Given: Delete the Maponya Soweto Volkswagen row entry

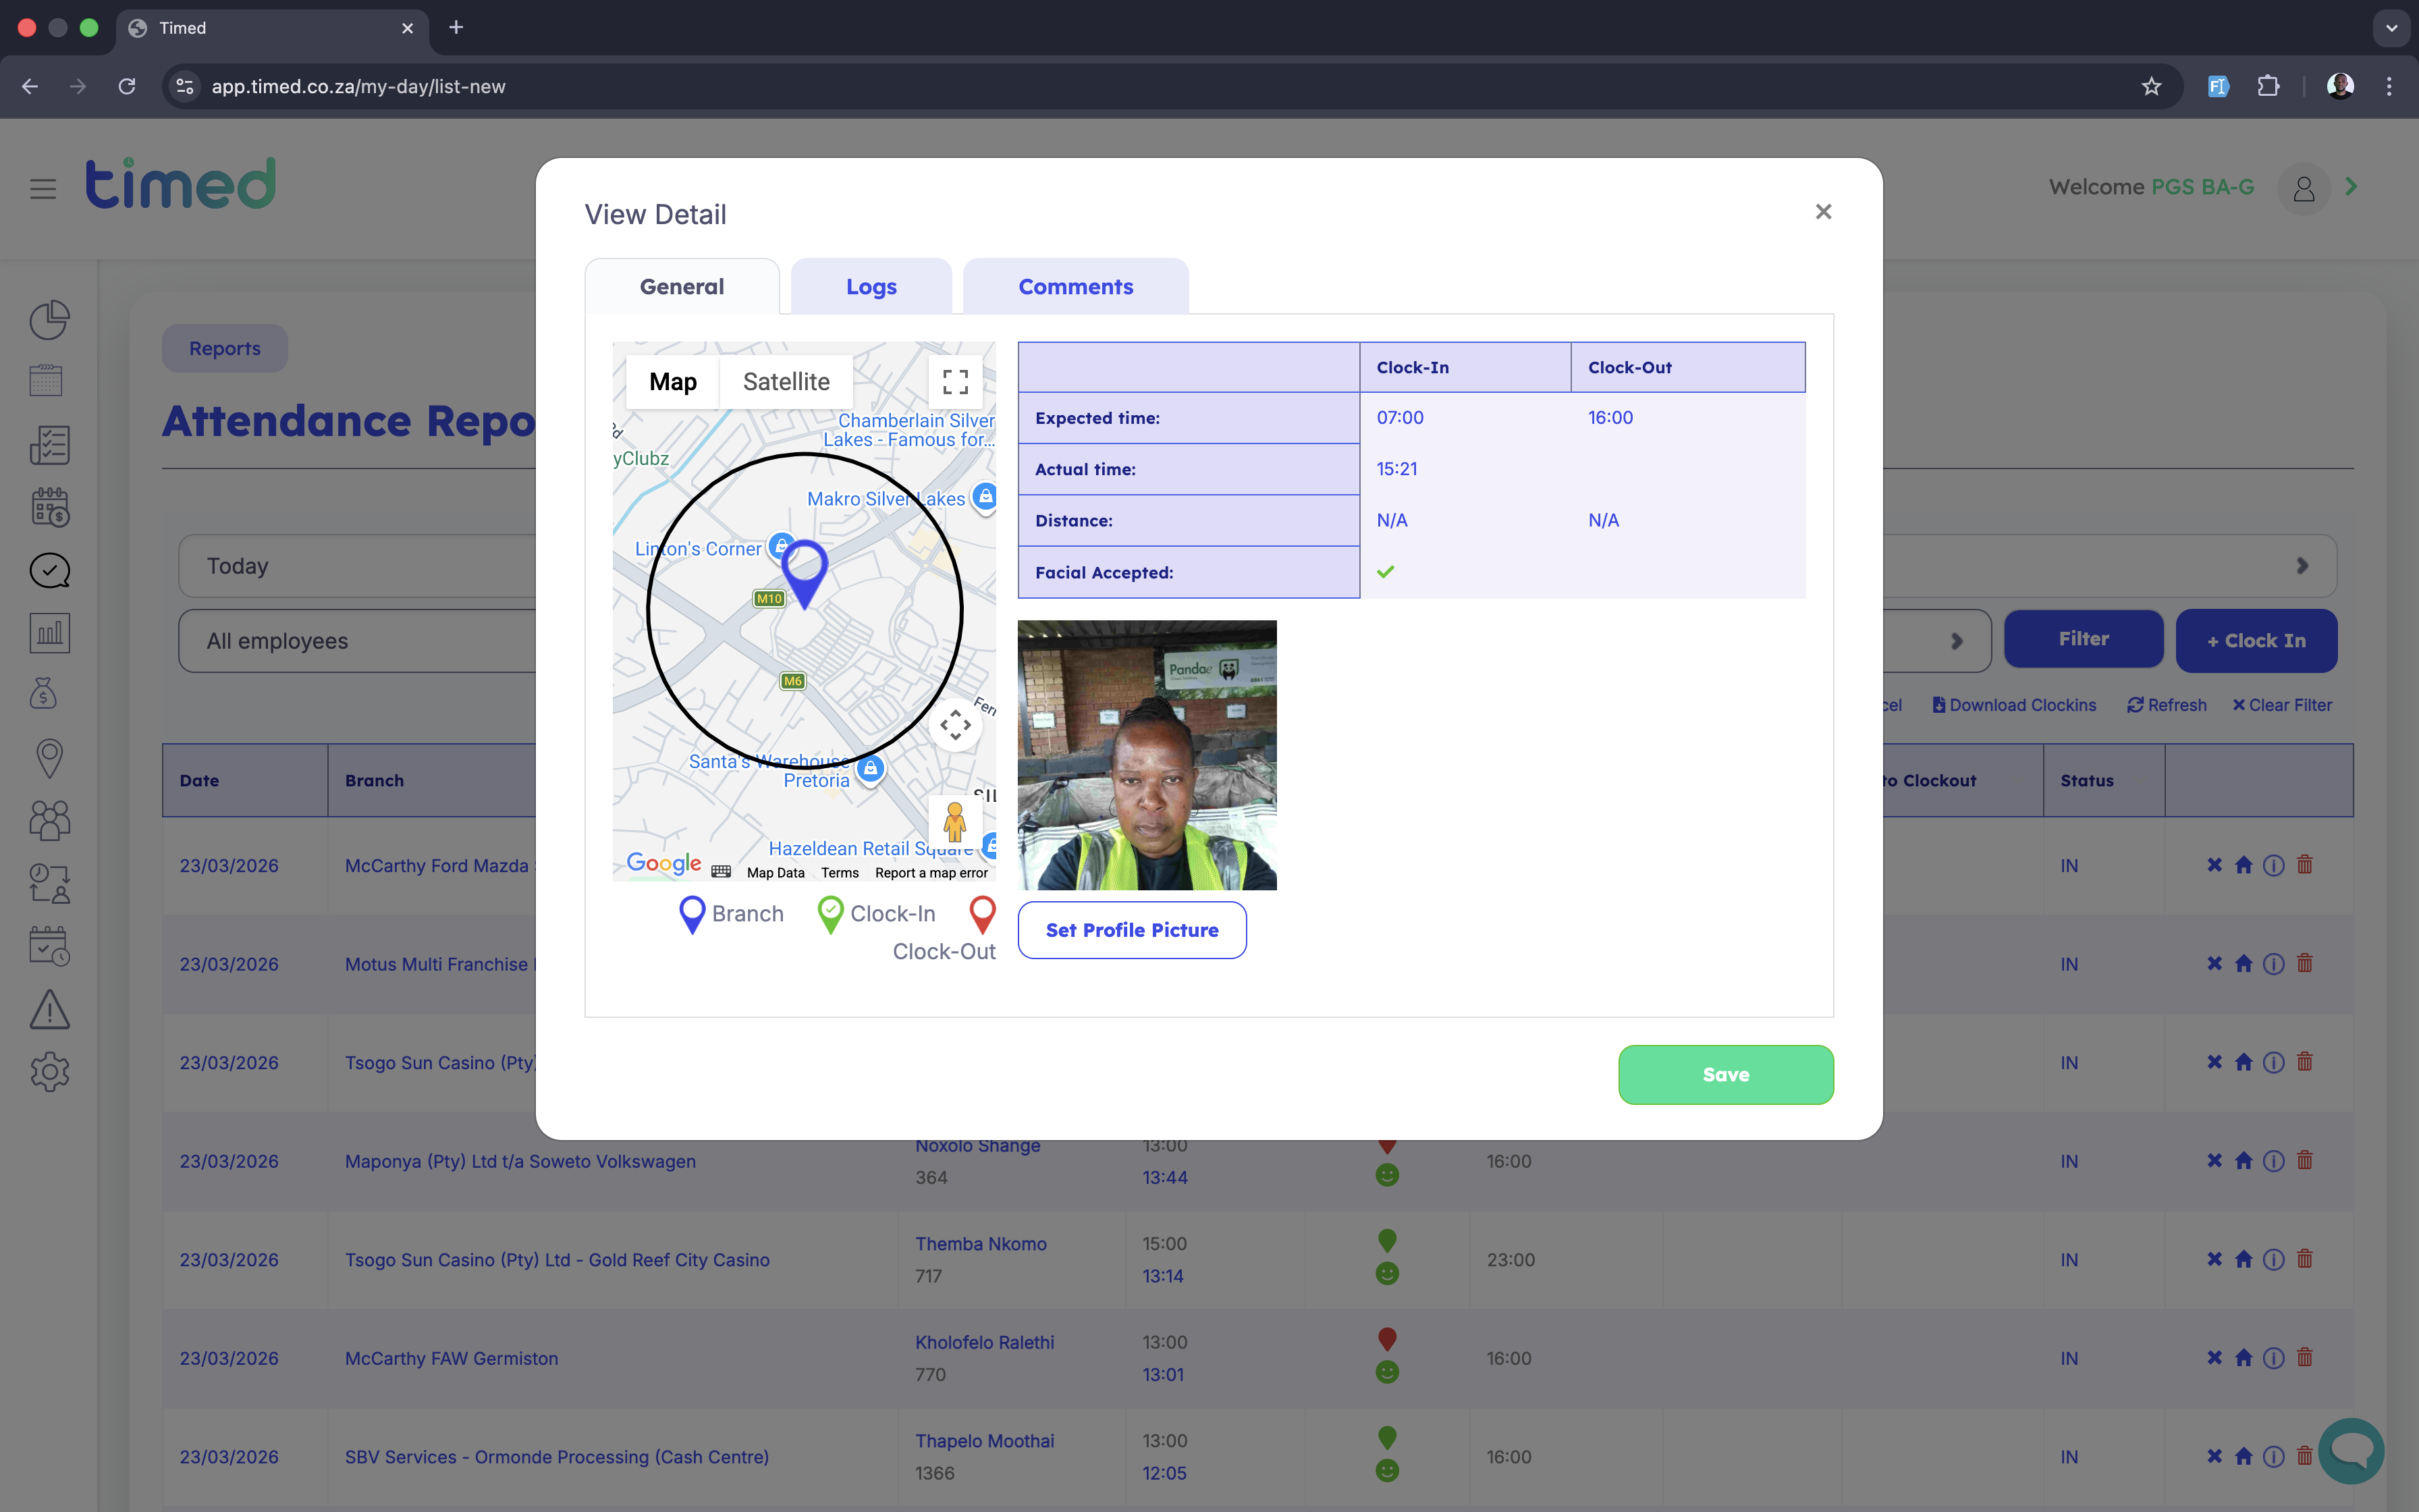Looking at the screenshot, I should [x=2305, y=1160].
